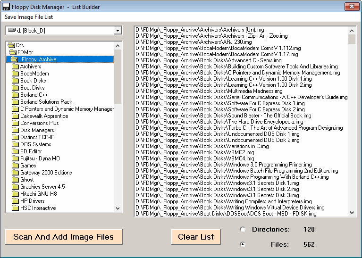Select Windows 3.0 Programming Primer.img entry
The height and width of the screenshot is (258, 362).
click(x=224, y=165)
